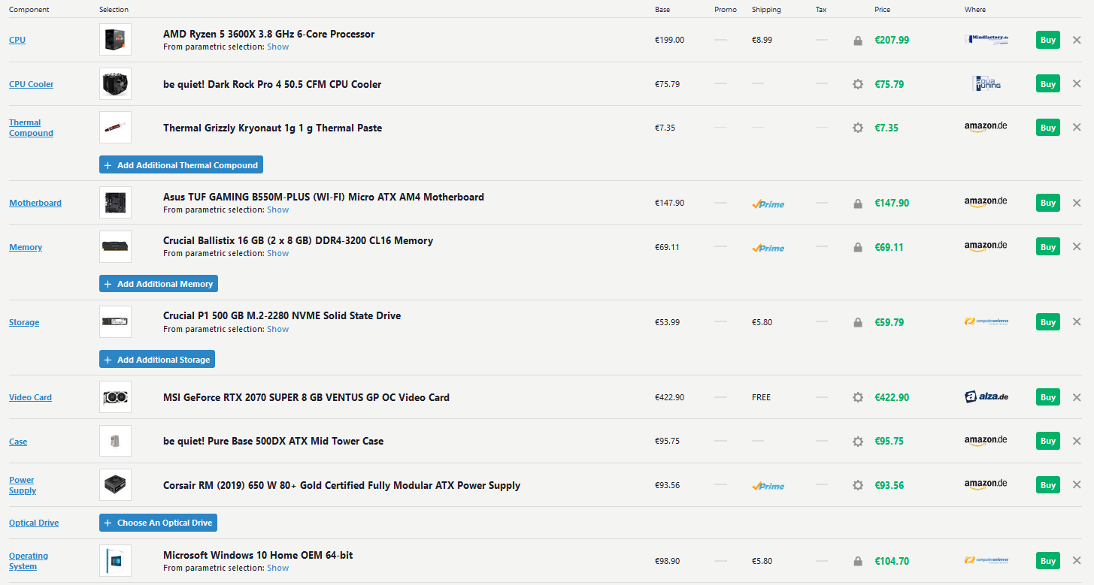Click the Mindfactory merchant logo

tap(986, 39)
